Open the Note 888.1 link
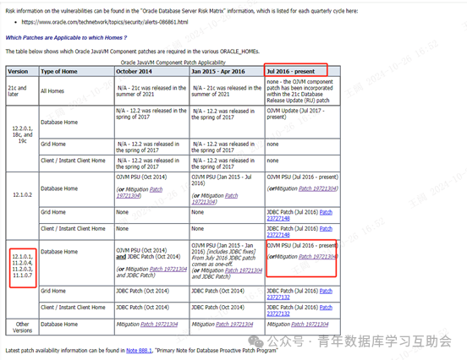This screenshot has height=360, width=467. (139, 351)
